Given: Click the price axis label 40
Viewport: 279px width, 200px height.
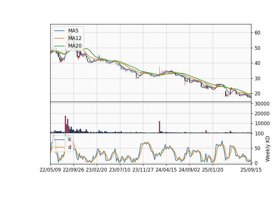Looking at the screenshot, I should coord(257,63).
